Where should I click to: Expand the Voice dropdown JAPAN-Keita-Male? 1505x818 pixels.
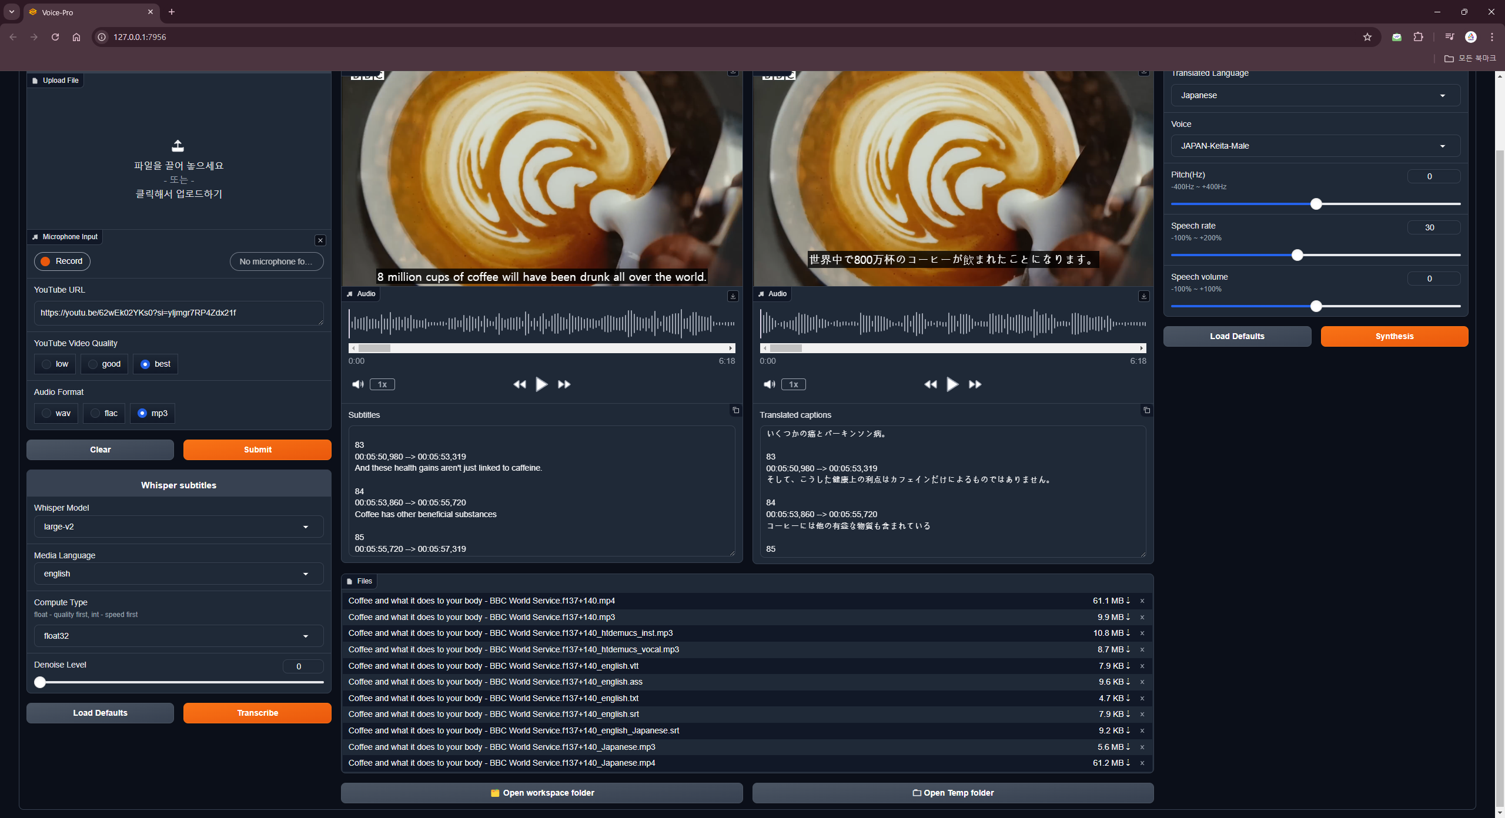1315,146
